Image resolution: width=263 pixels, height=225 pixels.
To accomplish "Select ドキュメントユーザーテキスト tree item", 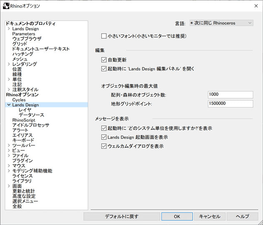I will pos(41,49).
